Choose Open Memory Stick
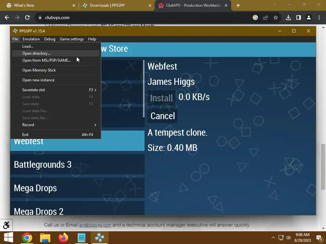The width and height of the screenshot is (326, 244). [55, 70]
